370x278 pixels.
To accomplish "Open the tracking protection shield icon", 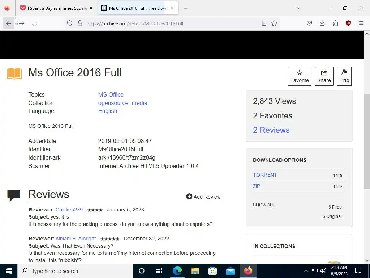I will pos(70,23).
